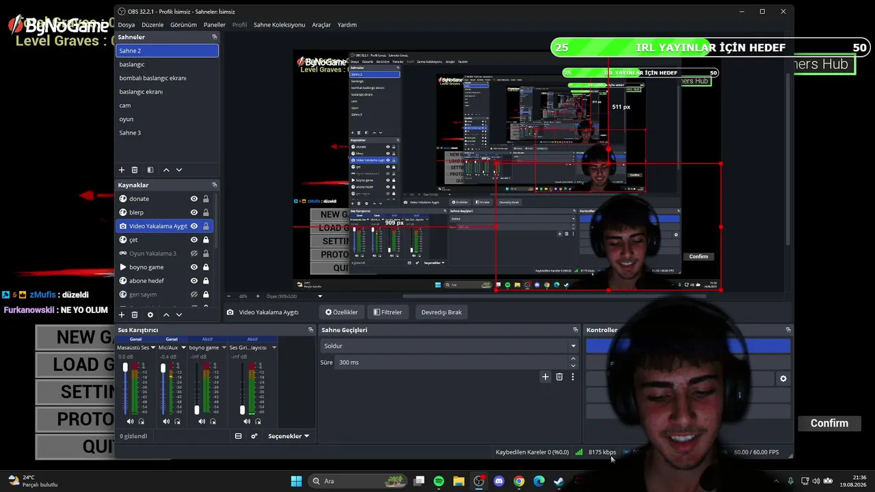
Task: Open File Explorer from the taskbar
Action: point(459,481)
